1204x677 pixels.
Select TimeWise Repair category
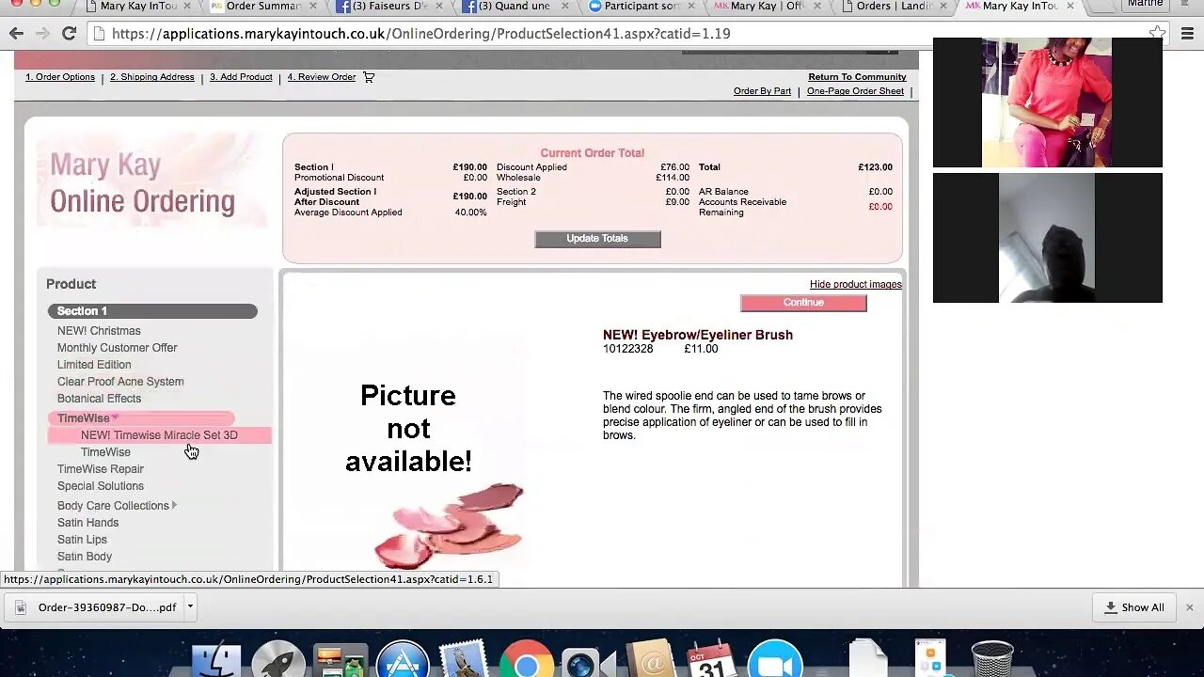(101, 469)
